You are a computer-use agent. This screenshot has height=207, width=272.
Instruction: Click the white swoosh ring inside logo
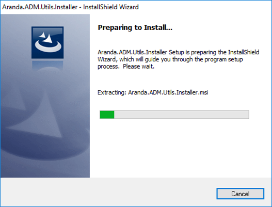coord(48,47)
